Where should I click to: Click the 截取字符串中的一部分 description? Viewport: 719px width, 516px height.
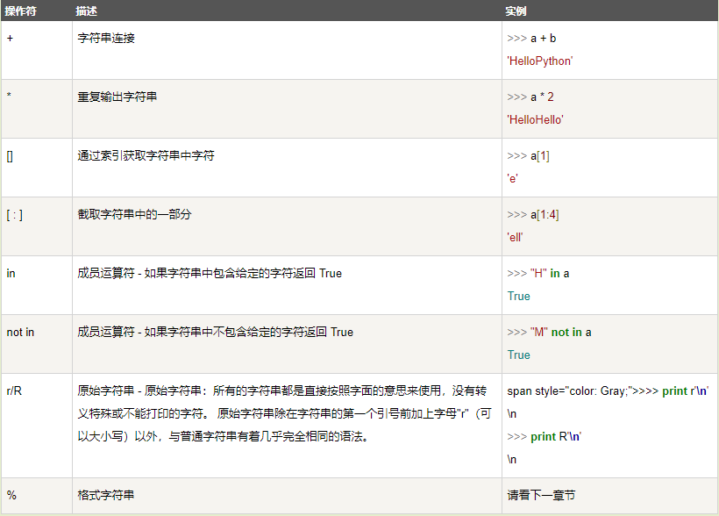(x=134, y=214)
